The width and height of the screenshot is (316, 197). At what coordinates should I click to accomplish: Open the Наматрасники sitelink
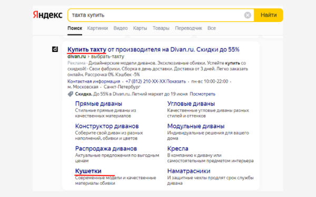tap(189, 171)
